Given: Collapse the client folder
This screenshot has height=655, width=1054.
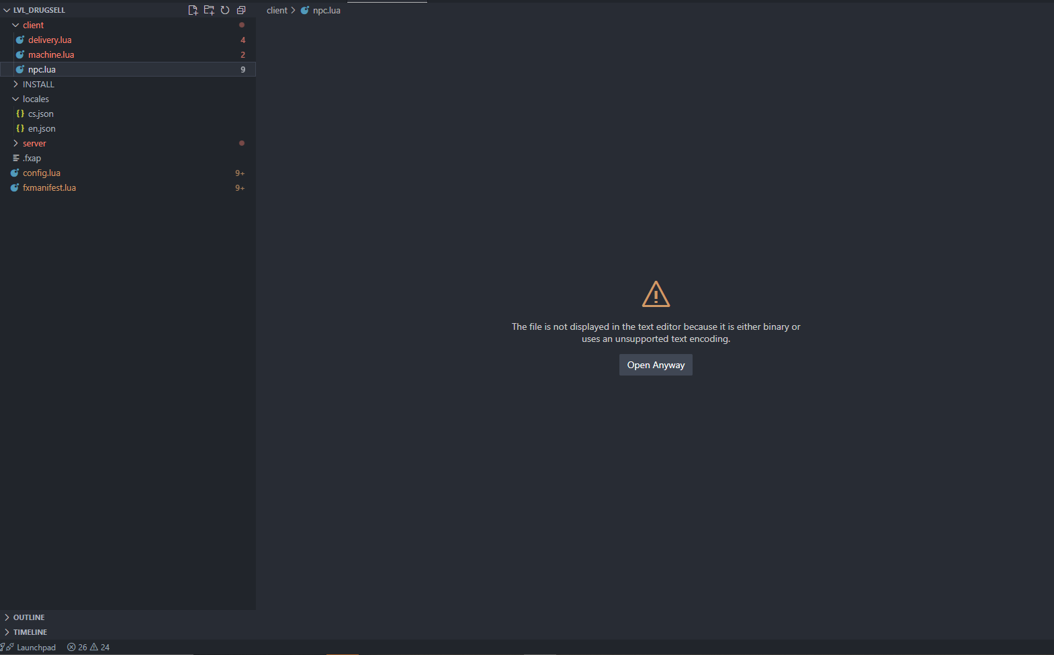Looking at the screenshot, I should [x=128, y=25].
